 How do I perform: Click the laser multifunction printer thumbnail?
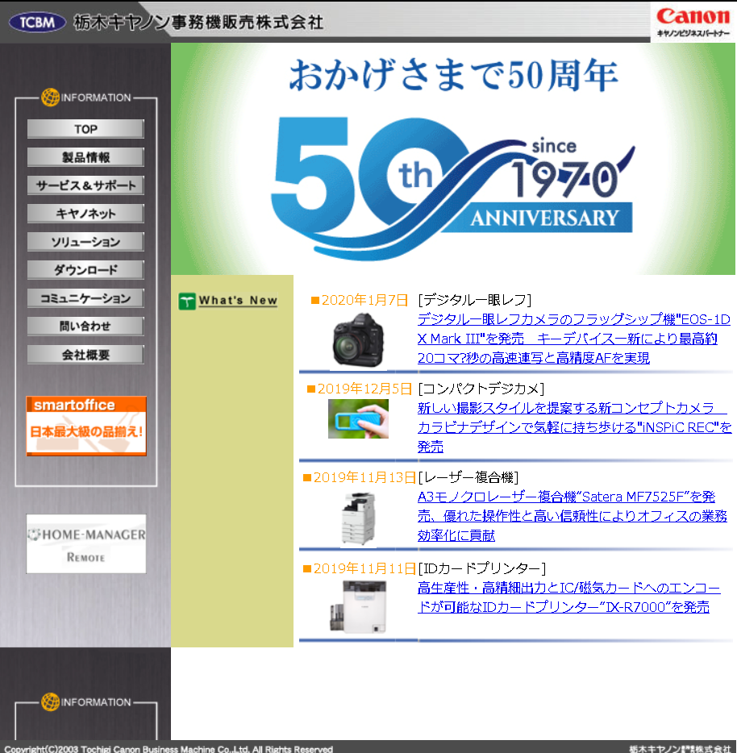click(358, 518)
